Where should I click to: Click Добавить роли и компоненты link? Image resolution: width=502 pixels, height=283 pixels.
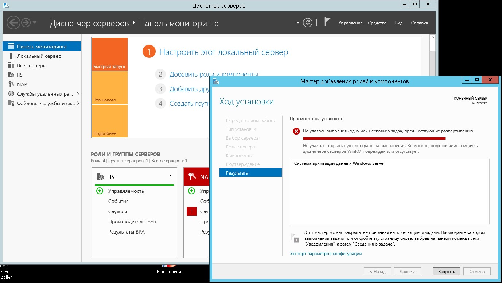(x=214, y=75)
